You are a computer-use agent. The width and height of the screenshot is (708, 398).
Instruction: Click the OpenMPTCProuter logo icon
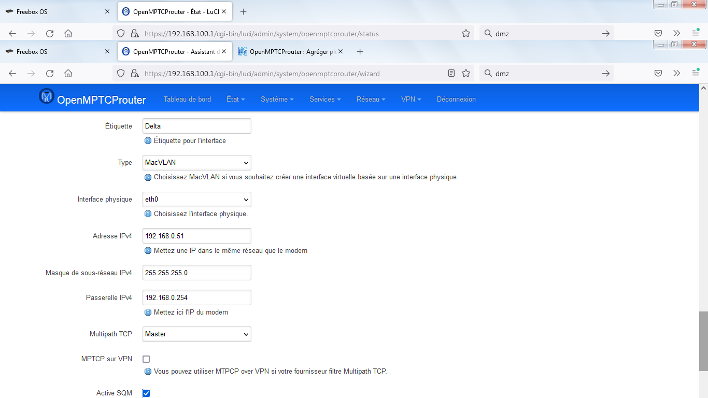tap(47, 96)
